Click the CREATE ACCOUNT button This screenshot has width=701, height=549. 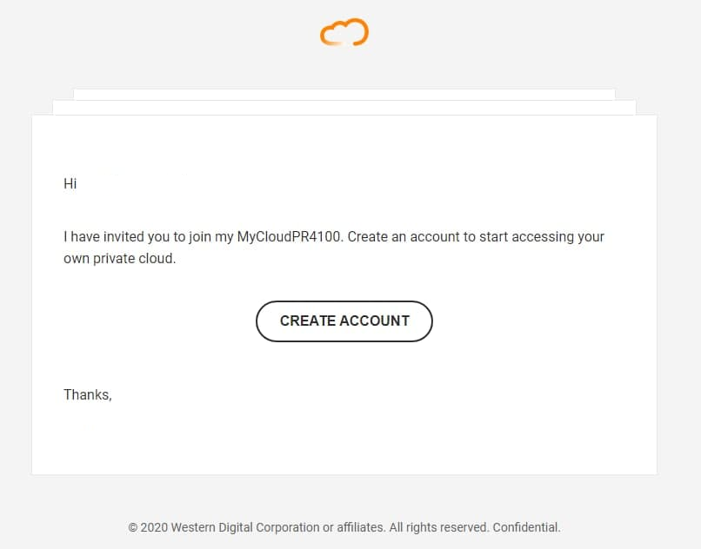pyautogui.click(x=344, y=321)
